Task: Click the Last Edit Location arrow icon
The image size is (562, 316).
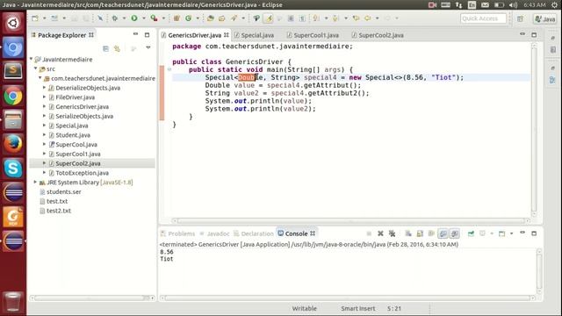Action: 356,18
